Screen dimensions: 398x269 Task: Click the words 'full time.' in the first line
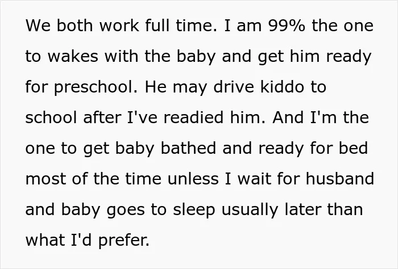point(181,26)
